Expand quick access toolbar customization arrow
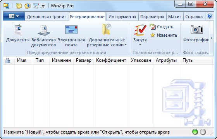Image resolution: width=217 pixels, height=139 pixels. tap(43, 7)
